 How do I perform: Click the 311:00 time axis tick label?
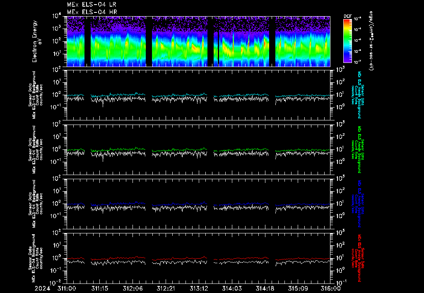click(x=67, y=288)
